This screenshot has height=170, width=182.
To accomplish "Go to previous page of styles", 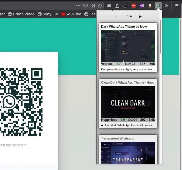I will 116,16.
